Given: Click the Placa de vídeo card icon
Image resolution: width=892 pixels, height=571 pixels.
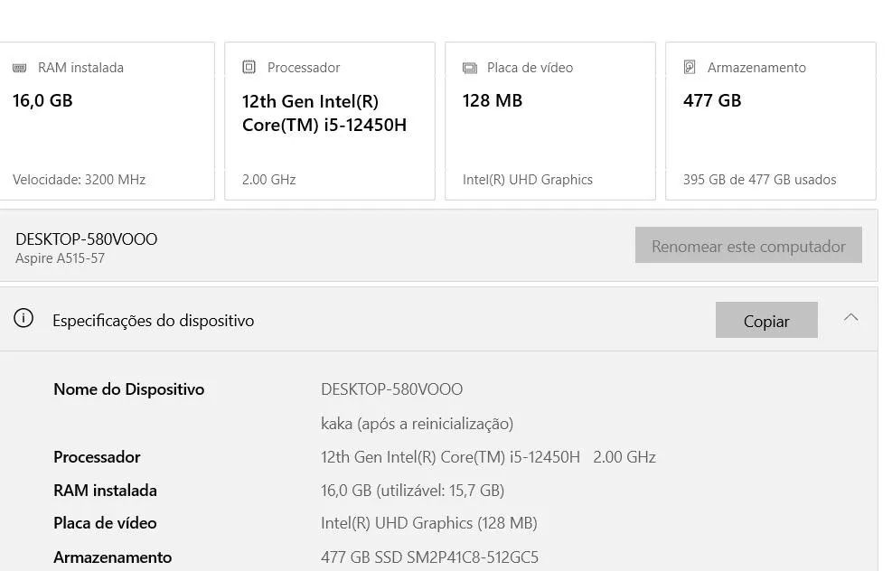Looking at the screenshot, I should [469, 68].
